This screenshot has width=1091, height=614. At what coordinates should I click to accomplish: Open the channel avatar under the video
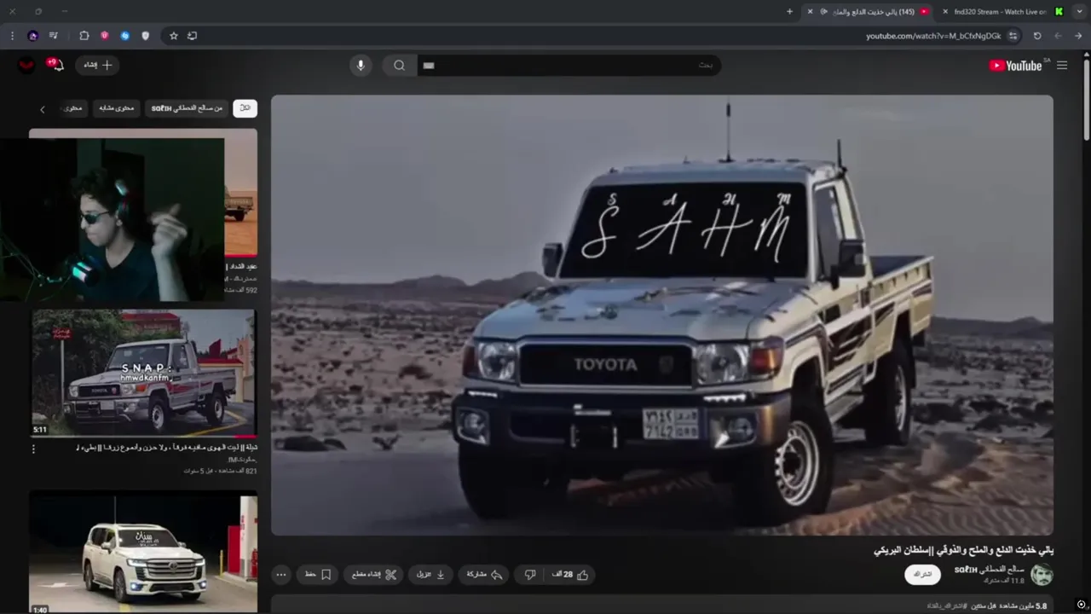tap(1042, 575)
